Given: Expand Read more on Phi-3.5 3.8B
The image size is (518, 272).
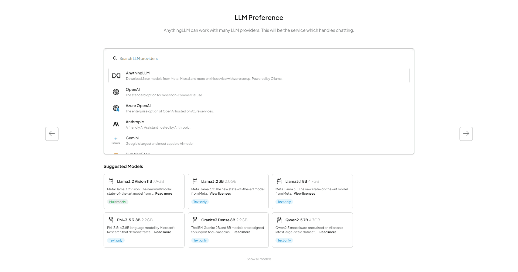Looking at the screenshot, I should 163,232.
